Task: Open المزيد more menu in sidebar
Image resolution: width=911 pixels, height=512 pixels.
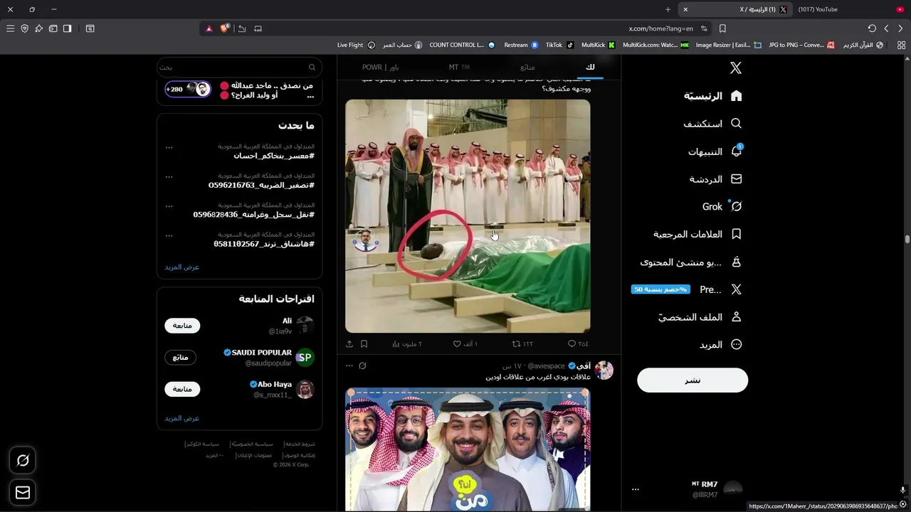Action: pyautogui.click(x=720, y=344)
